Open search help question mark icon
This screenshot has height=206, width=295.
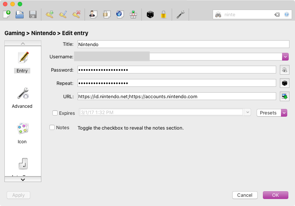point(287,14)
